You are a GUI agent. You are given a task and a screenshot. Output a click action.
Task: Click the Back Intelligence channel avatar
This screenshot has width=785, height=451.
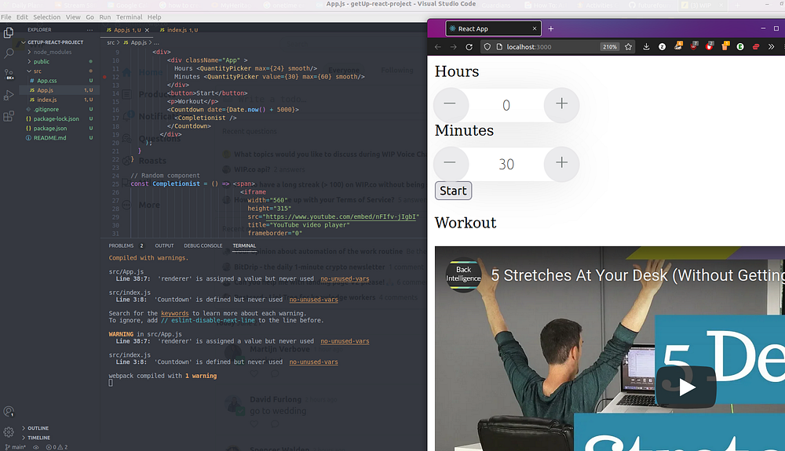point(464,275)
